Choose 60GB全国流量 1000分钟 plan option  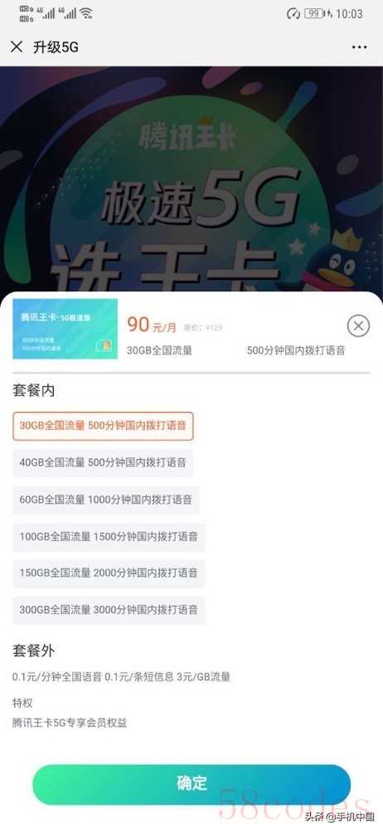coord(106,500)
